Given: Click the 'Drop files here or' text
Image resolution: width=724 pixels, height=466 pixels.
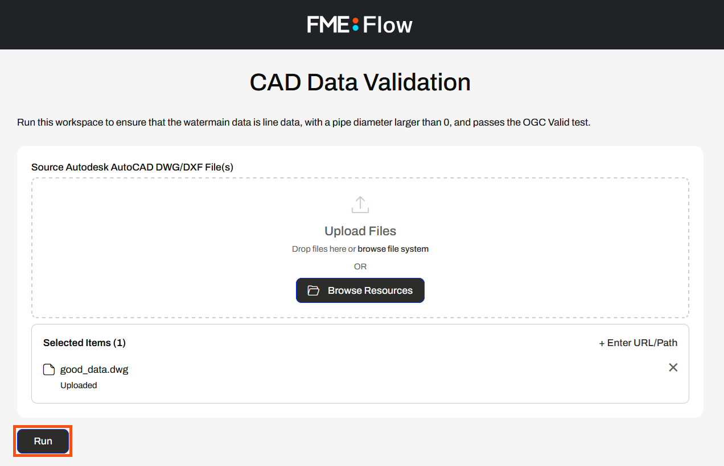Looking at the screenshot, I should pyautogui.click(x=323, y=249).
